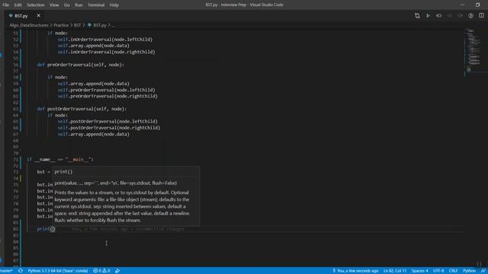
Task: Click 'bst =' on line 73
Action: (x=43, y=172)
